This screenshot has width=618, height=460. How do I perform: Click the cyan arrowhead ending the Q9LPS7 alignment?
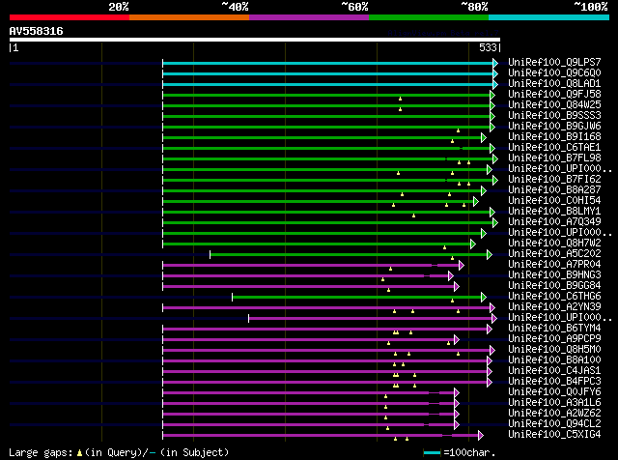[x=495, y=63]
